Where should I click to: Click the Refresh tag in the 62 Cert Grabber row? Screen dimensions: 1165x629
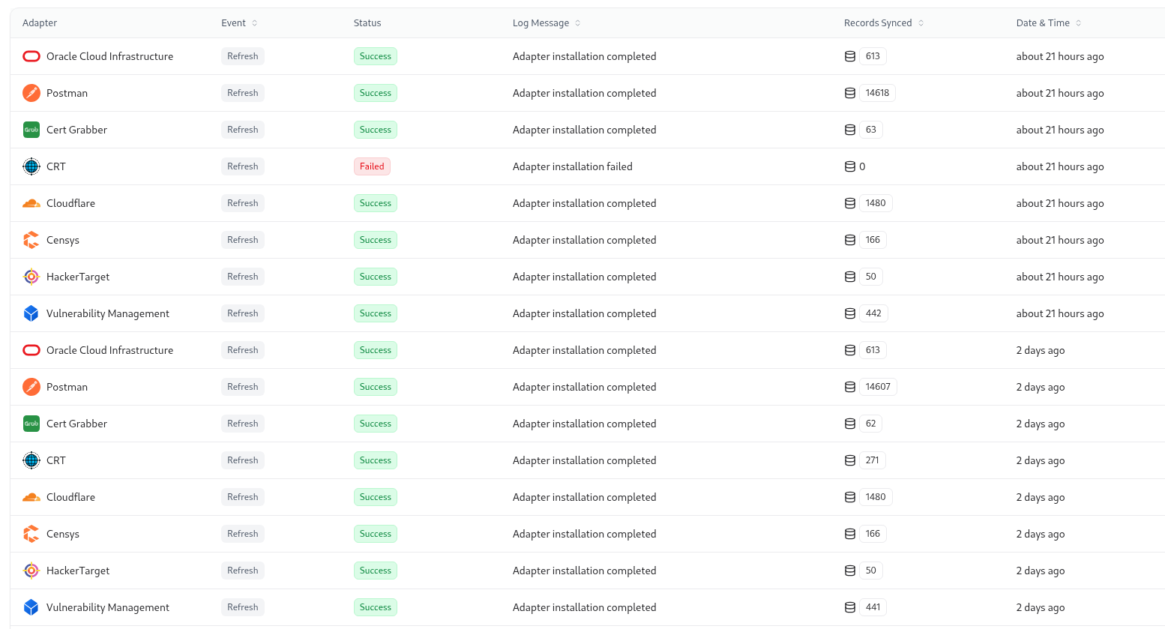[243, 424]
